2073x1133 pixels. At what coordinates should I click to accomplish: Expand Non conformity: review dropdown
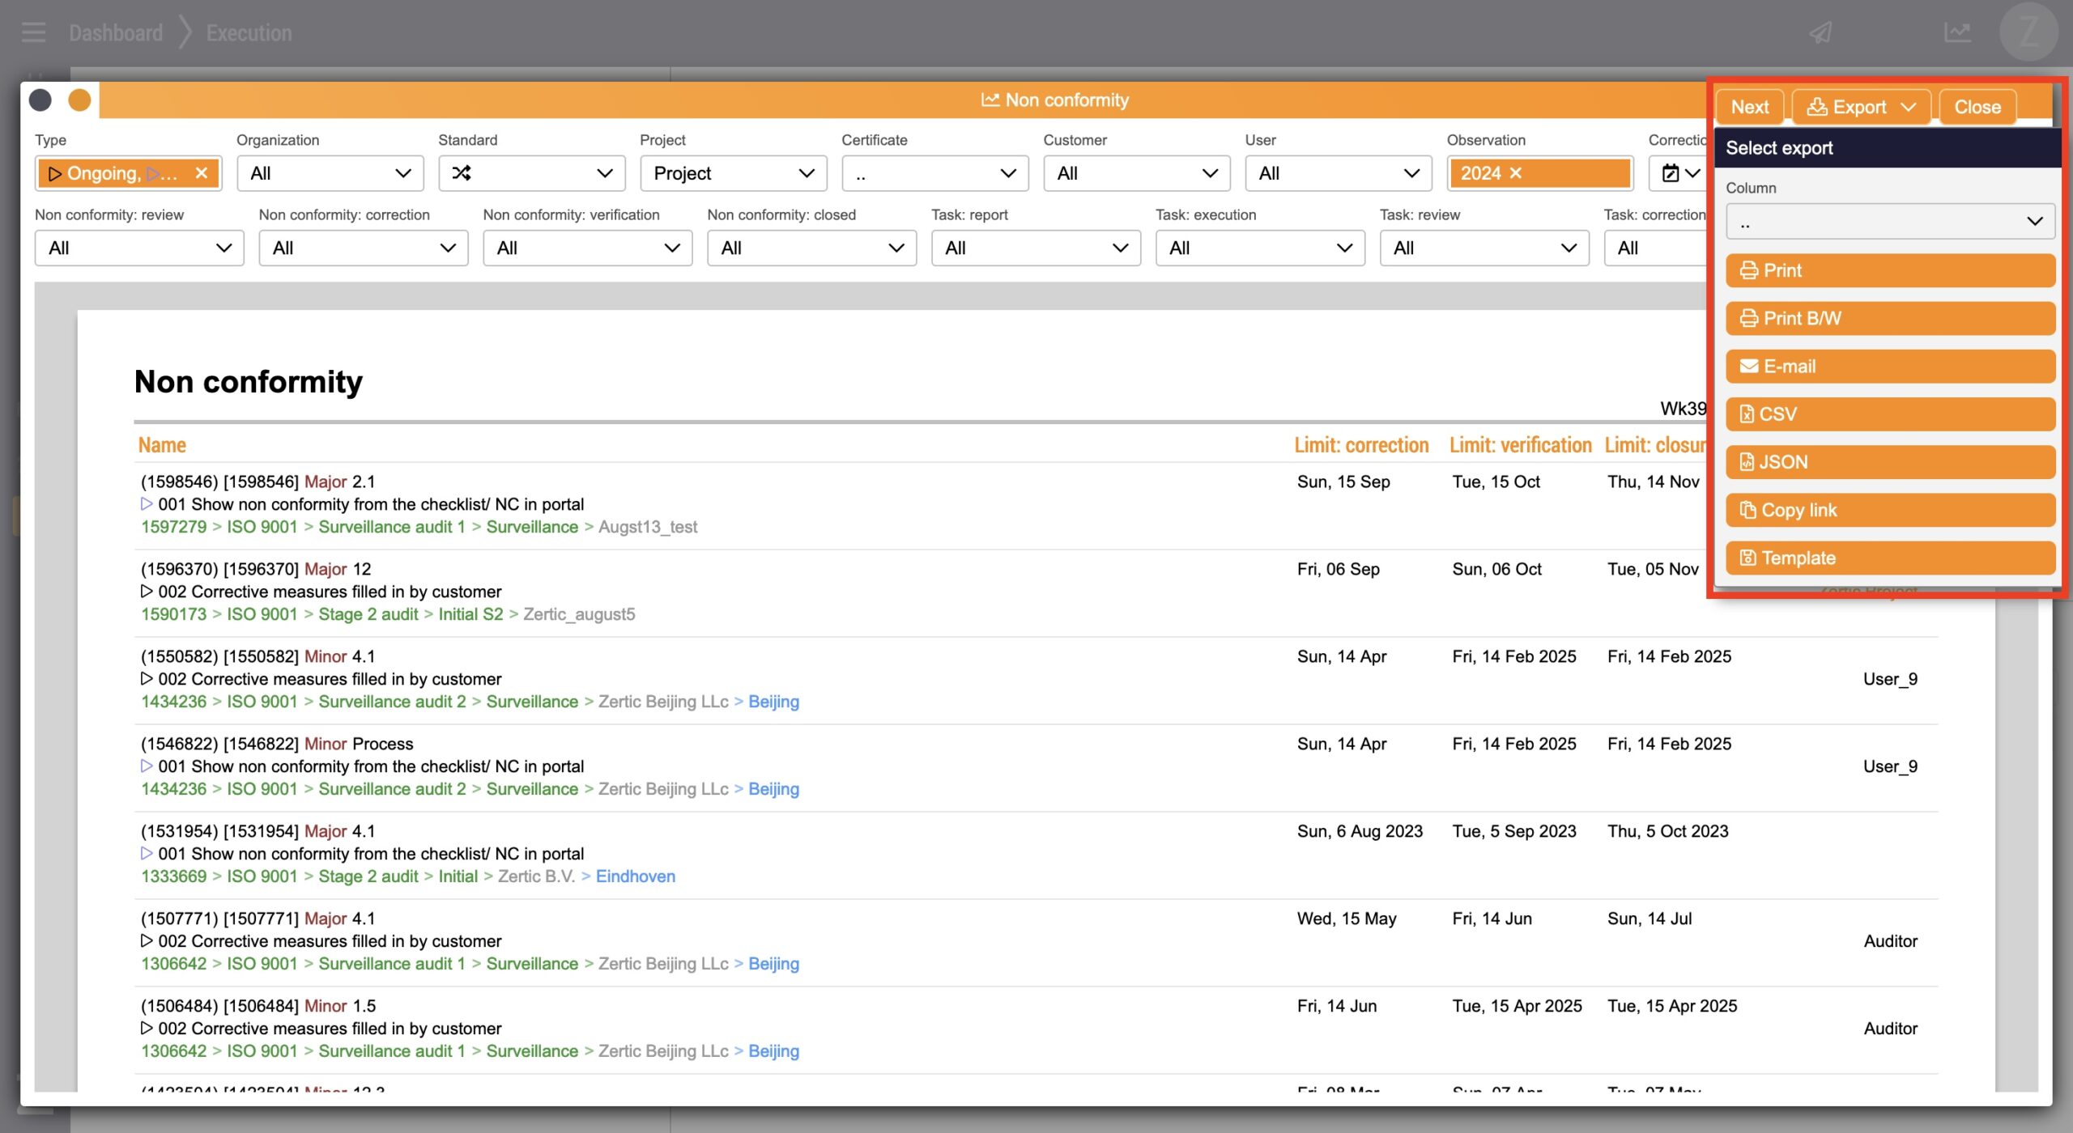(x=139, y=248)
